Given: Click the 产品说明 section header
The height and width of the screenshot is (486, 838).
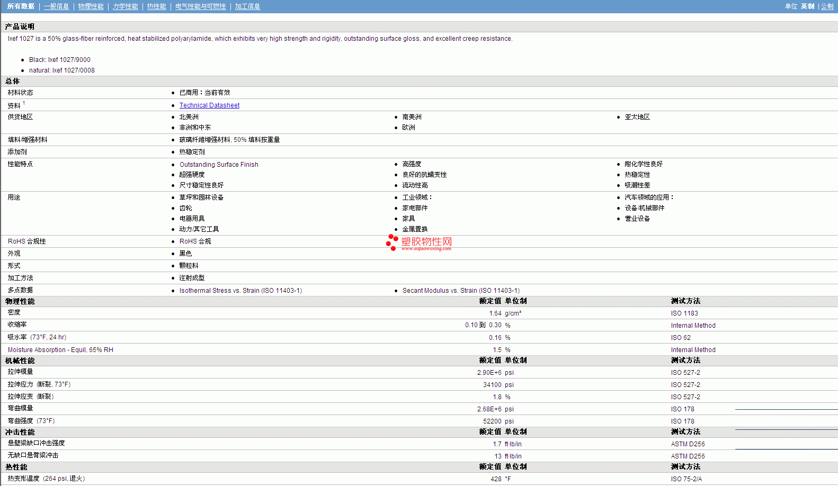Looking at the screenshot, I should coord(20,26).
